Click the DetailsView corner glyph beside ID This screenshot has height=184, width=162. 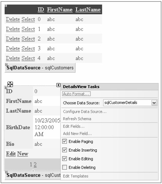click(x=6, y=88)
